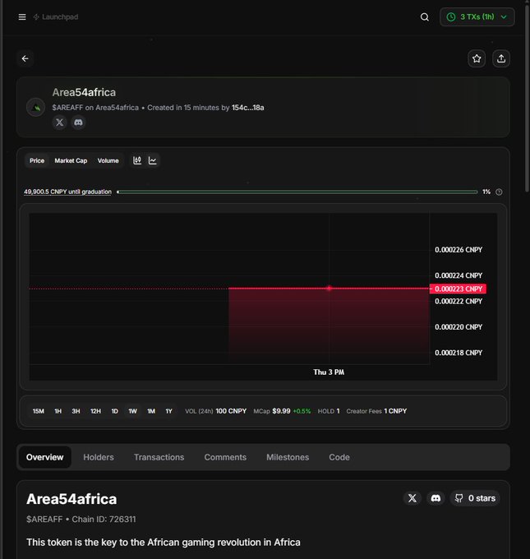530x559 pixels.
Task: Open creator address 154c...18a
Action: (247, 108)
